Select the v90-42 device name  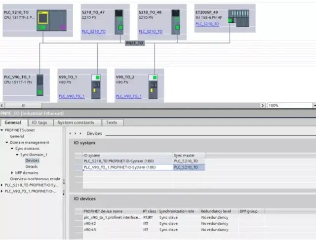click(90, 224)
